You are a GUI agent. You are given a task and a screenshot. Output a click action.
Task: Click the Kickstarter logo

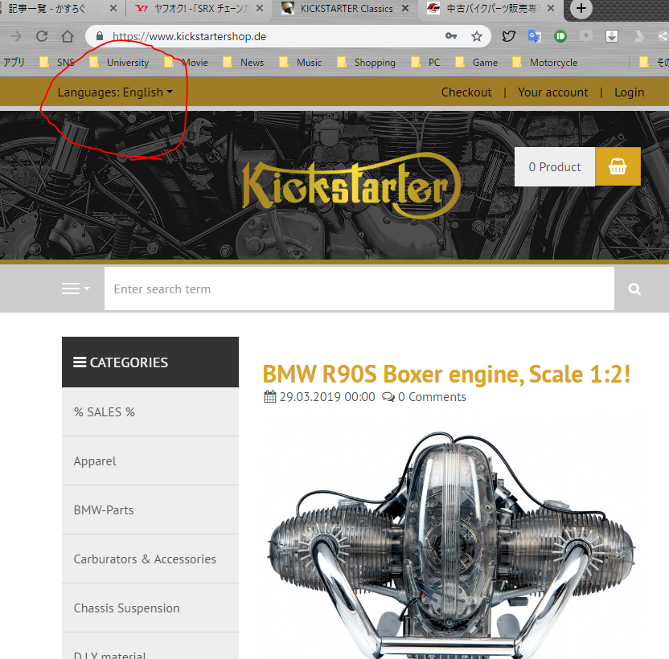(x=351, y=186)
